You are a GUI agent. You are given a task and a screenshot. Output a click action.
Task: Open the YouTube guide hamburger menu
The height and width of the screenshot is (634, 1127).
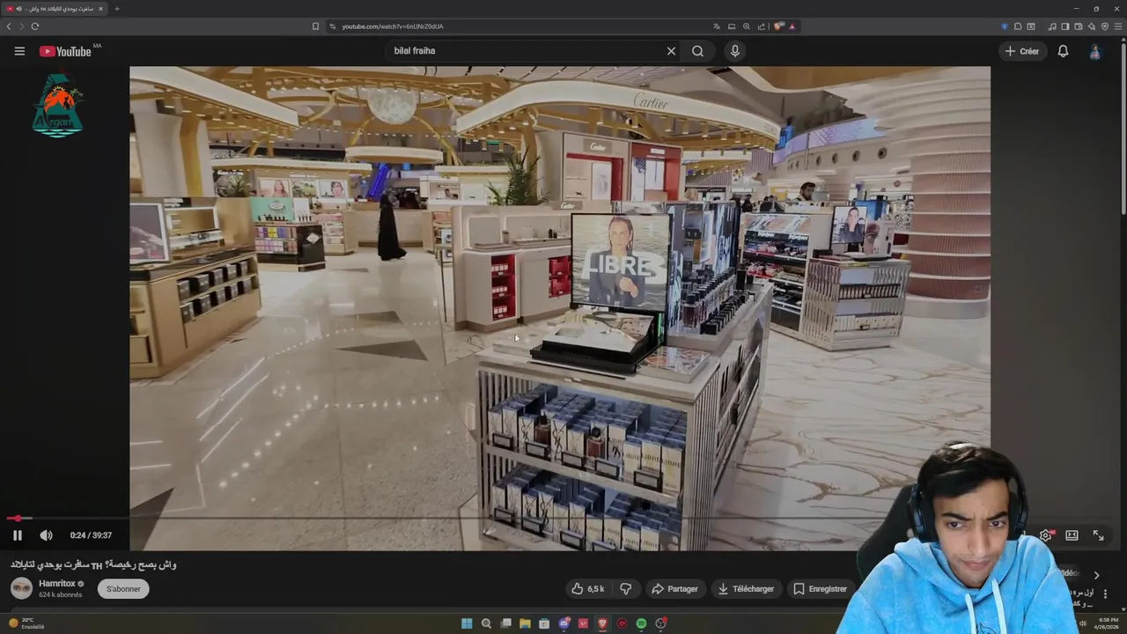pos(19,51)
